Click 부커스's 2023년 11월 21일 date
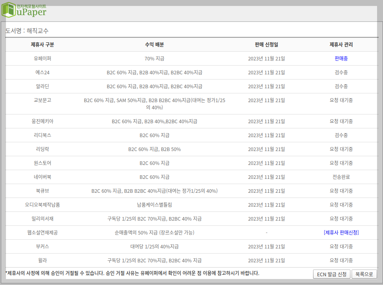The height and width of the screenshot is (285, 383). tap(267, 246)
